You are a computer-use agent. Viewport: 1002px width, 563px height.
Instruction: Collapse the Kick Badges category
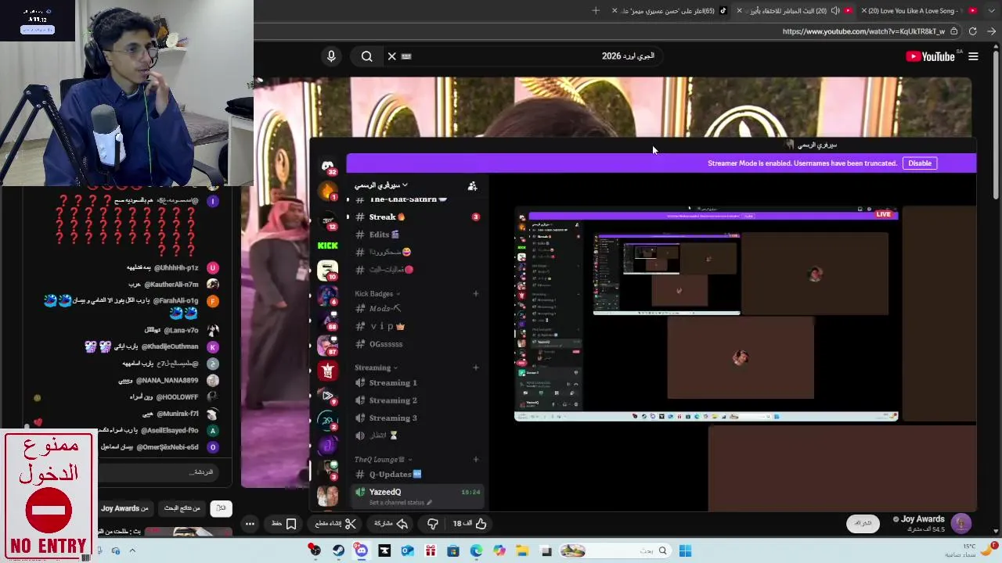[377, 294]
